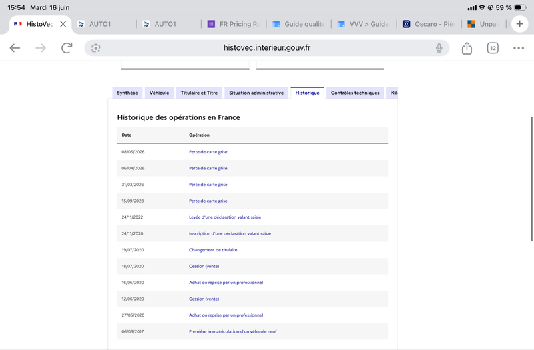
Task: Open the share sheet icon
Action: click(467, 48)
